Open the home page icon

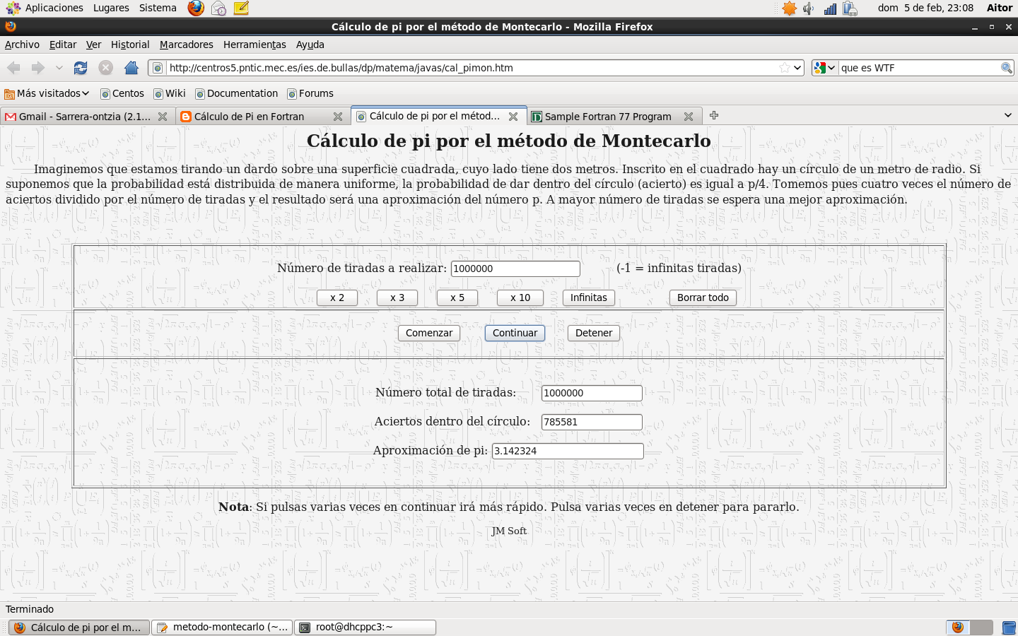coord(131,68)
